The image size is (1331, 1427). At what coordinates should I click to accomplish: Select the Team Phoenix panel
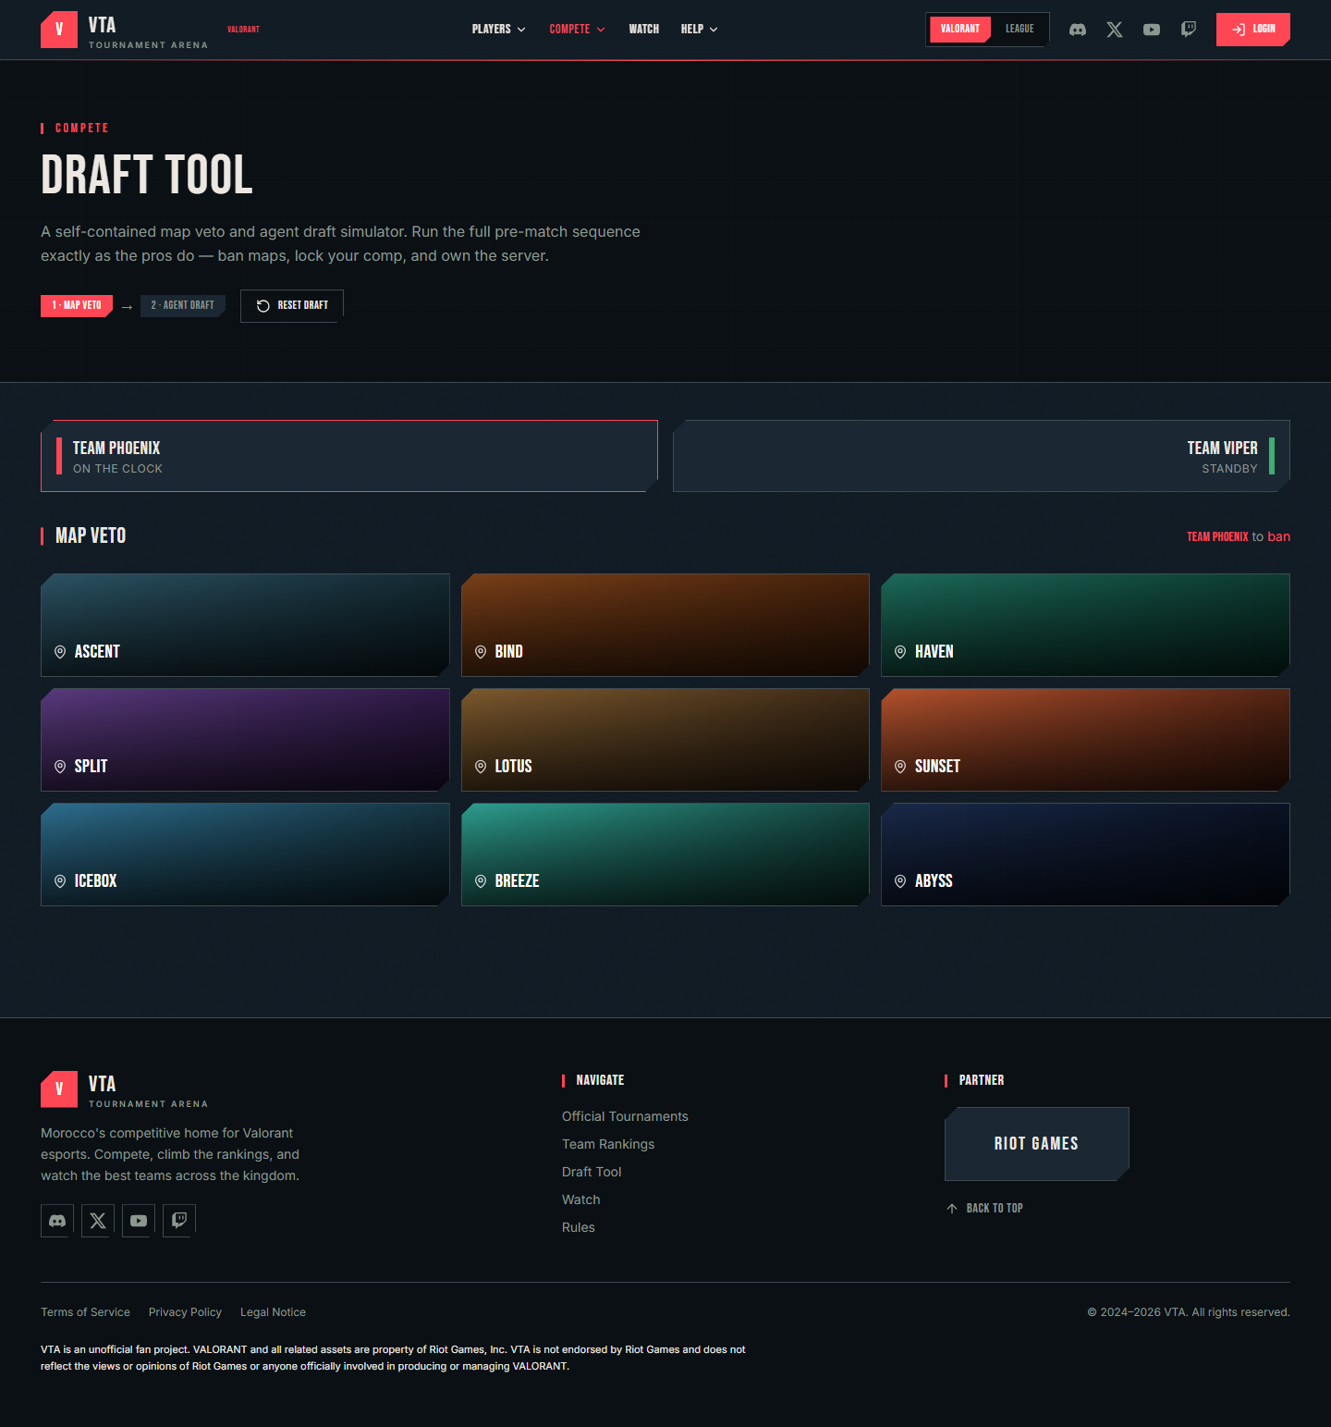[x=349, y=456]
